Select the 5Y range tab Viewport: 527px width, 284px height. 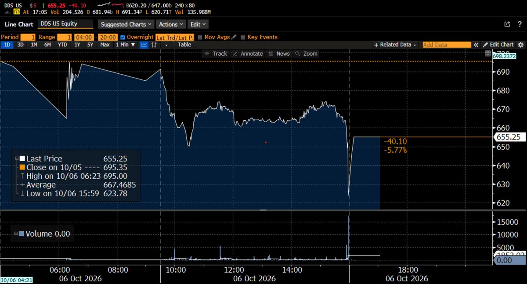[x=90, y=45]
